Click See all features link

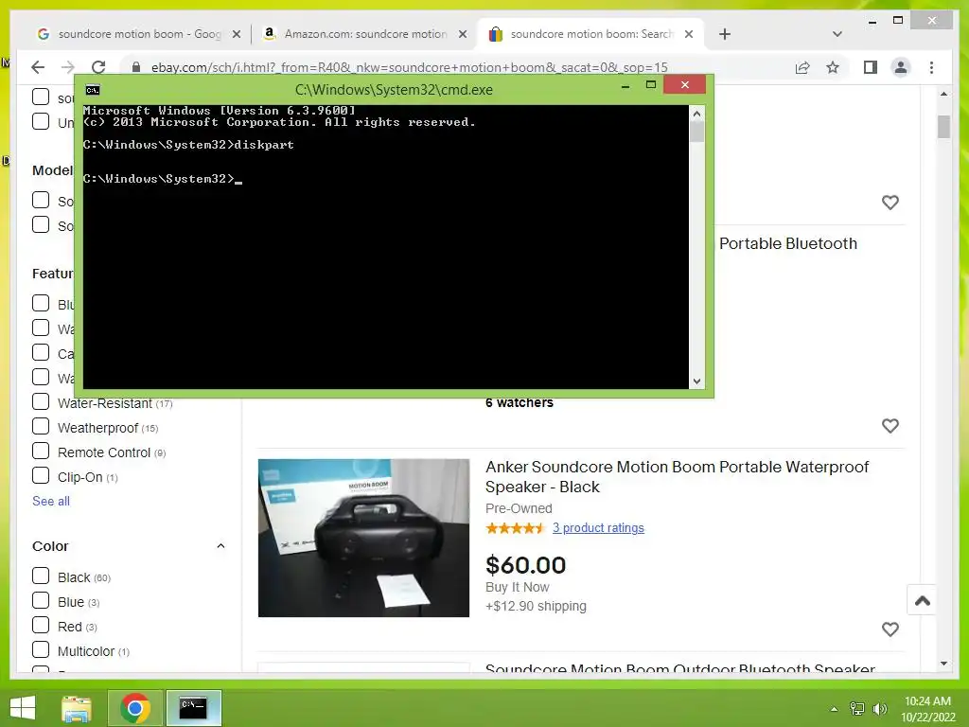coord(51,502)
